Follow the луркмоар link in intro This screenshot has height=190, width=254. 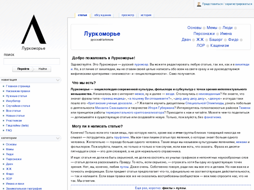click(141, 64)
